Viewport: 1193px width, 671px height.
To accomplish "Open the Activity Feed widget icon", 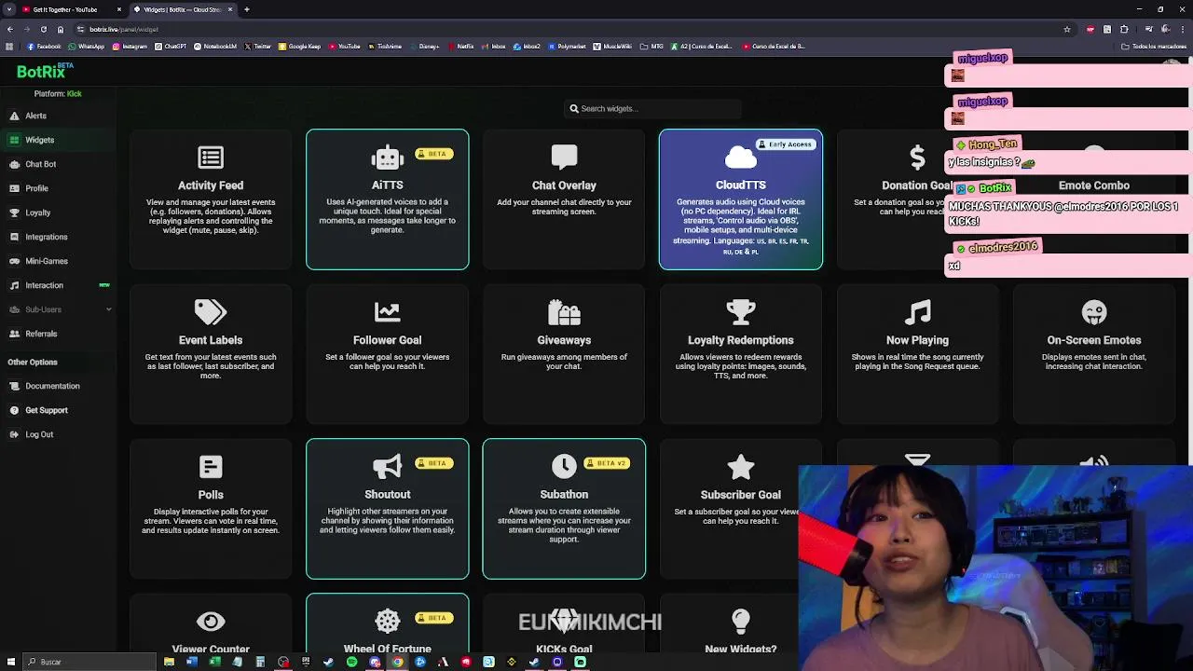I will click(211, 157).
